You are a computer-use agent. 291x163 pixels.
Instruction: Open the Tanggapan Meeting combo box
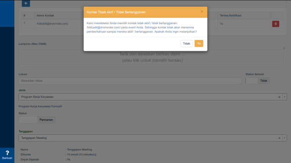[148, 138]
